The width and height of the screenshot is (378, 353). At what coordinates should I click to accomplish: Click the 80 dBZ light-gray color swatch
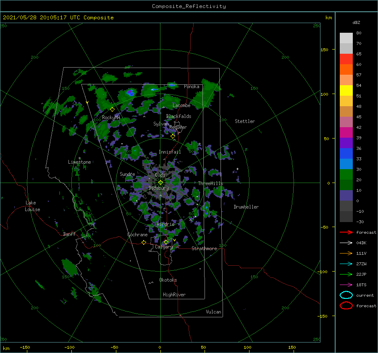(x=346, y=38)
